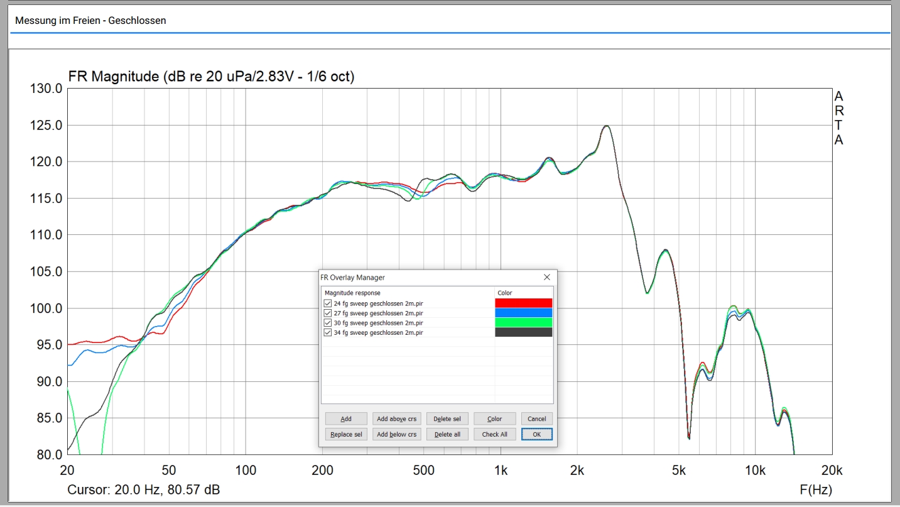Click the Magnitude response column header
900x507 pixels.
coord(408,293)
